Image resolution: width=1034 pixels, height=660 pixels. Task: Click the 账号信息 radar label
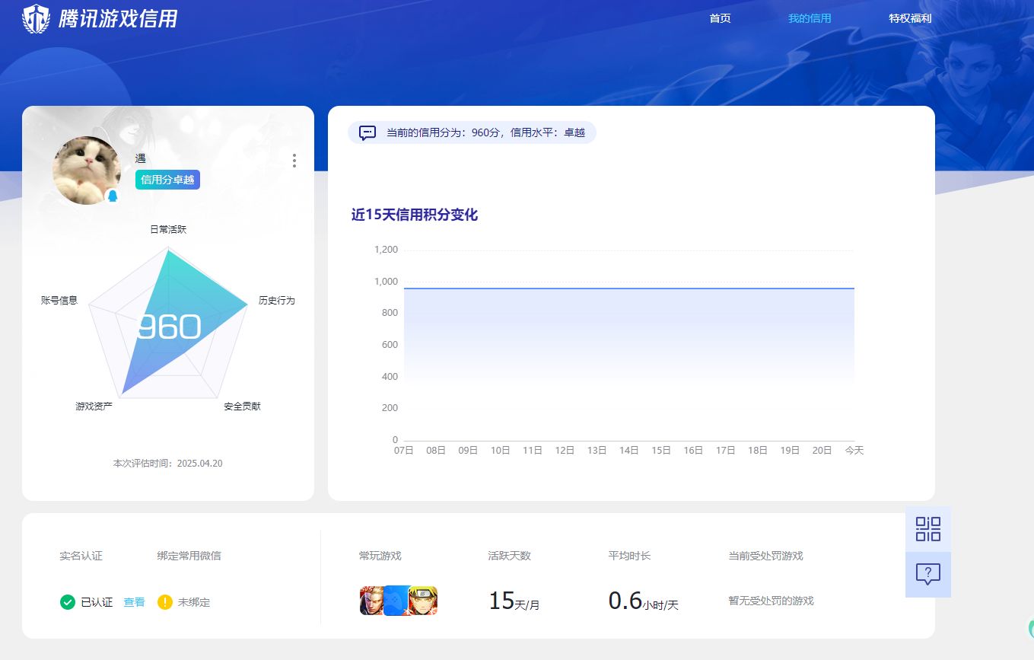coord(59,301)
